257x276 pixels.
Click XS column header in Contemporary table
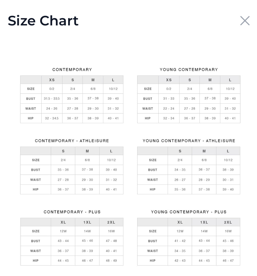pyautogui.click(x=52, y=80)
